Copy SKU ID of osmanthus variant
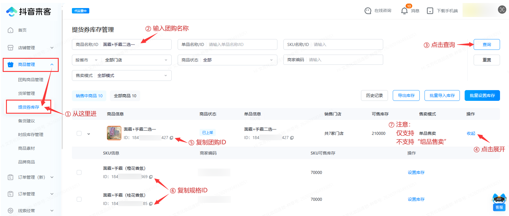Viewport: 509px width, 216px height. (151, 204)
